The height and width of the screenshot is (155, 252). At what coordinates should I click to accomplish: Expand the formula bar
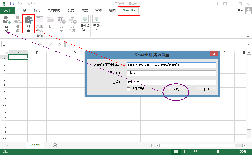pyautogui.click(x=248, y=44)
